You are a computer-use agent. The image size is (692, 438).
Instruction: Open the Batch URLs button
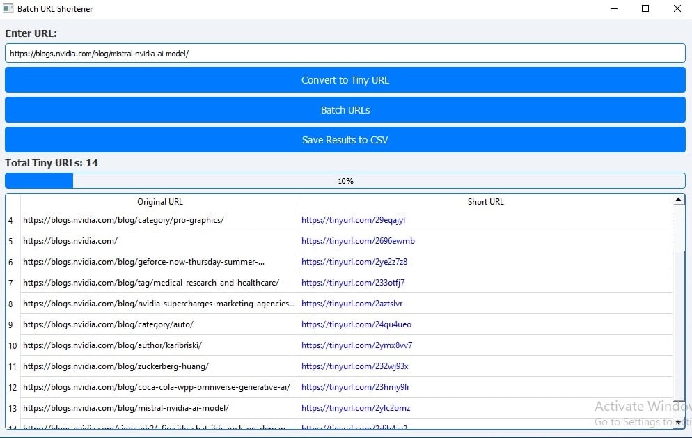[x=345, y=110]
